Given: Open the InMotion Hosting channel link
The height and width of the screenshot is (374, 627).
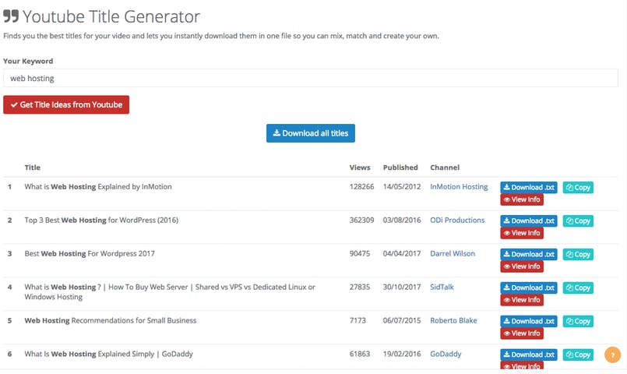Looking at the screenshot, I should 459,187.
